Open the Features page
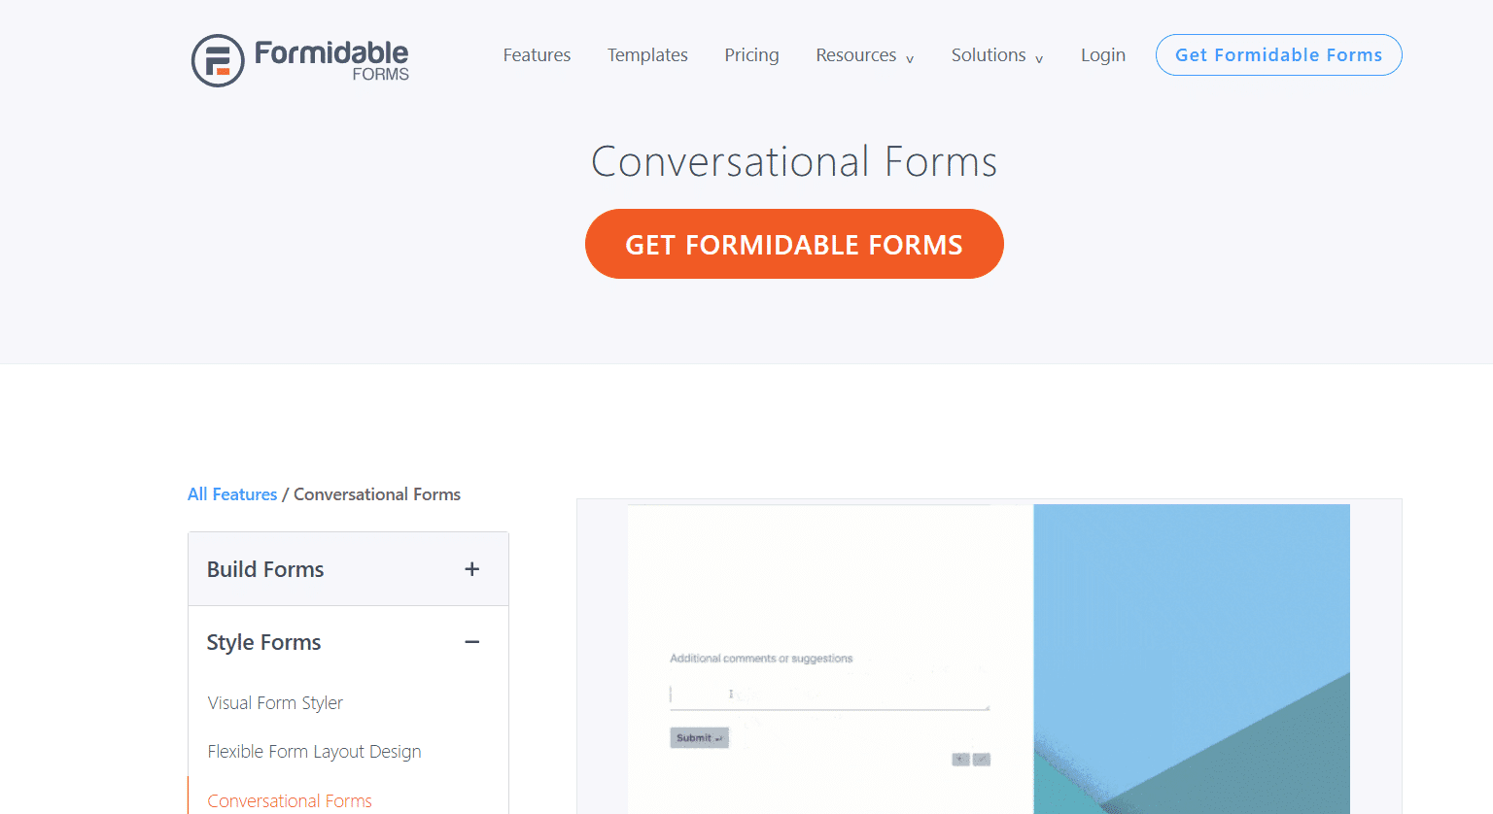The width and height of the screenshot is (1493, 814). (537, 55)
